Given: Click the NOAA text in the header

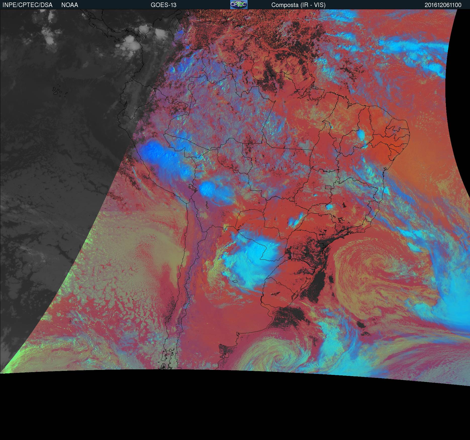Looking at the screenshot, I should click(70, 5).
